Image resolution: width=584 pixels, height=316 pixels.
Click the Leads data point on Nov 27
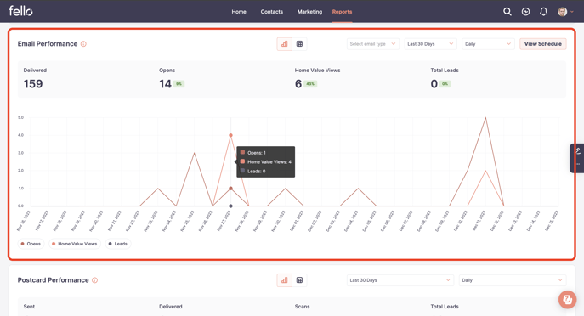click(x=230, y=206)
